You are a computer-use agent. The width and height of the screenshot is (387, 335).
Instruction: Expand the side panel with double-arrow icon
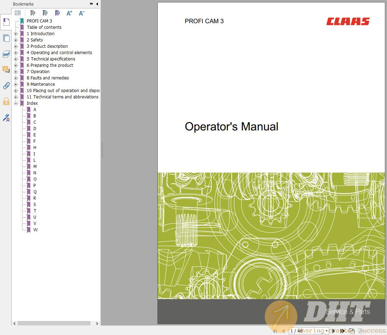(92, 4)
